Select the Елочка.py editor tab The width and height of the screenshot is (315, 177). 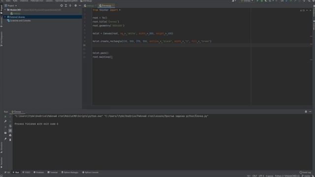[106, 5]
